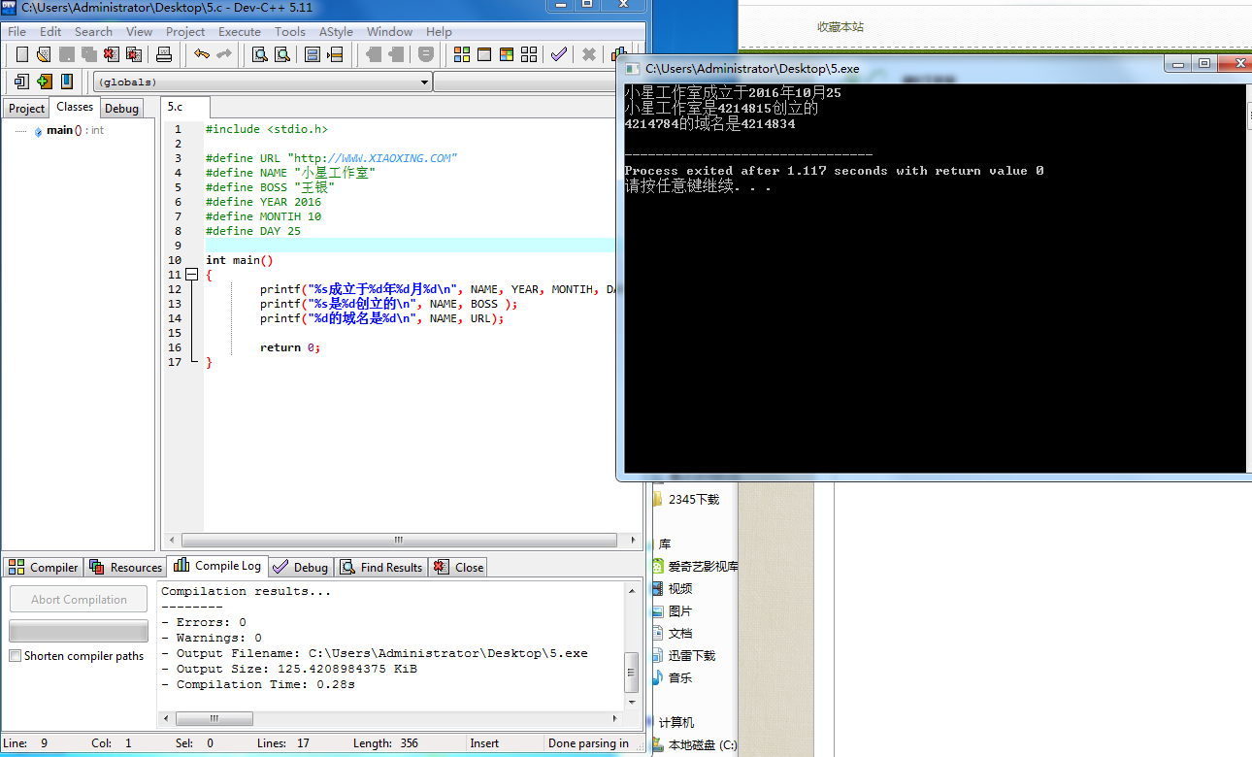Click the compile log vertical scrollbar down arrow
The height and width of the screenshot is (757, 1252).
632,702
